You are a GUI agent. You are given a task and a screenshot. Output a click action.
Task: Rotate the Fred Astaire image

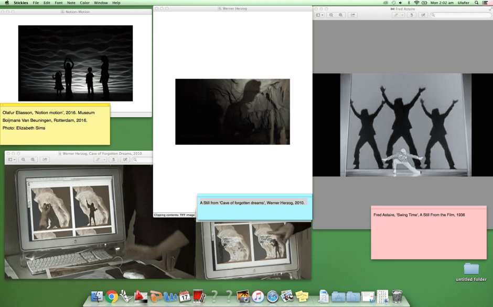pyautogui.click(x=412, y=15)
